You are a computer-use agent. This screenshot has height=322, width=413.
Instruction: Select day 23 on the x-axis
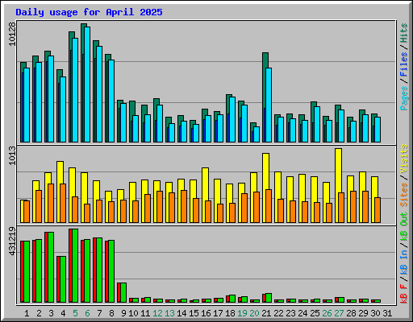(x=290, y=313)
